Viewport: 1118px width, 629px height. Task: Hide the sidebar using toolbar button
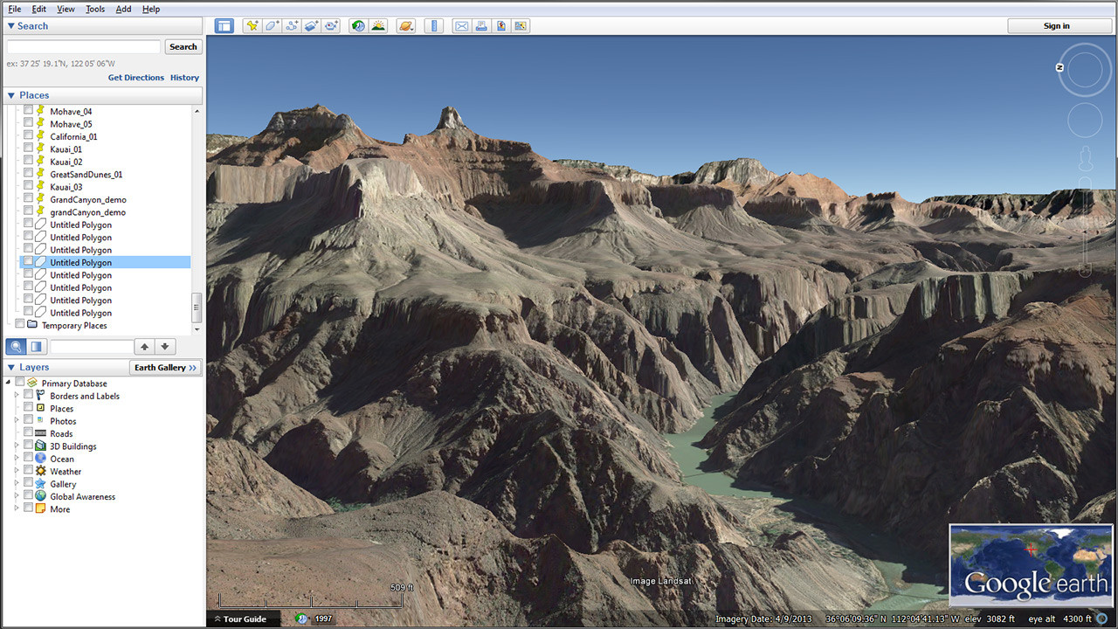224,26
